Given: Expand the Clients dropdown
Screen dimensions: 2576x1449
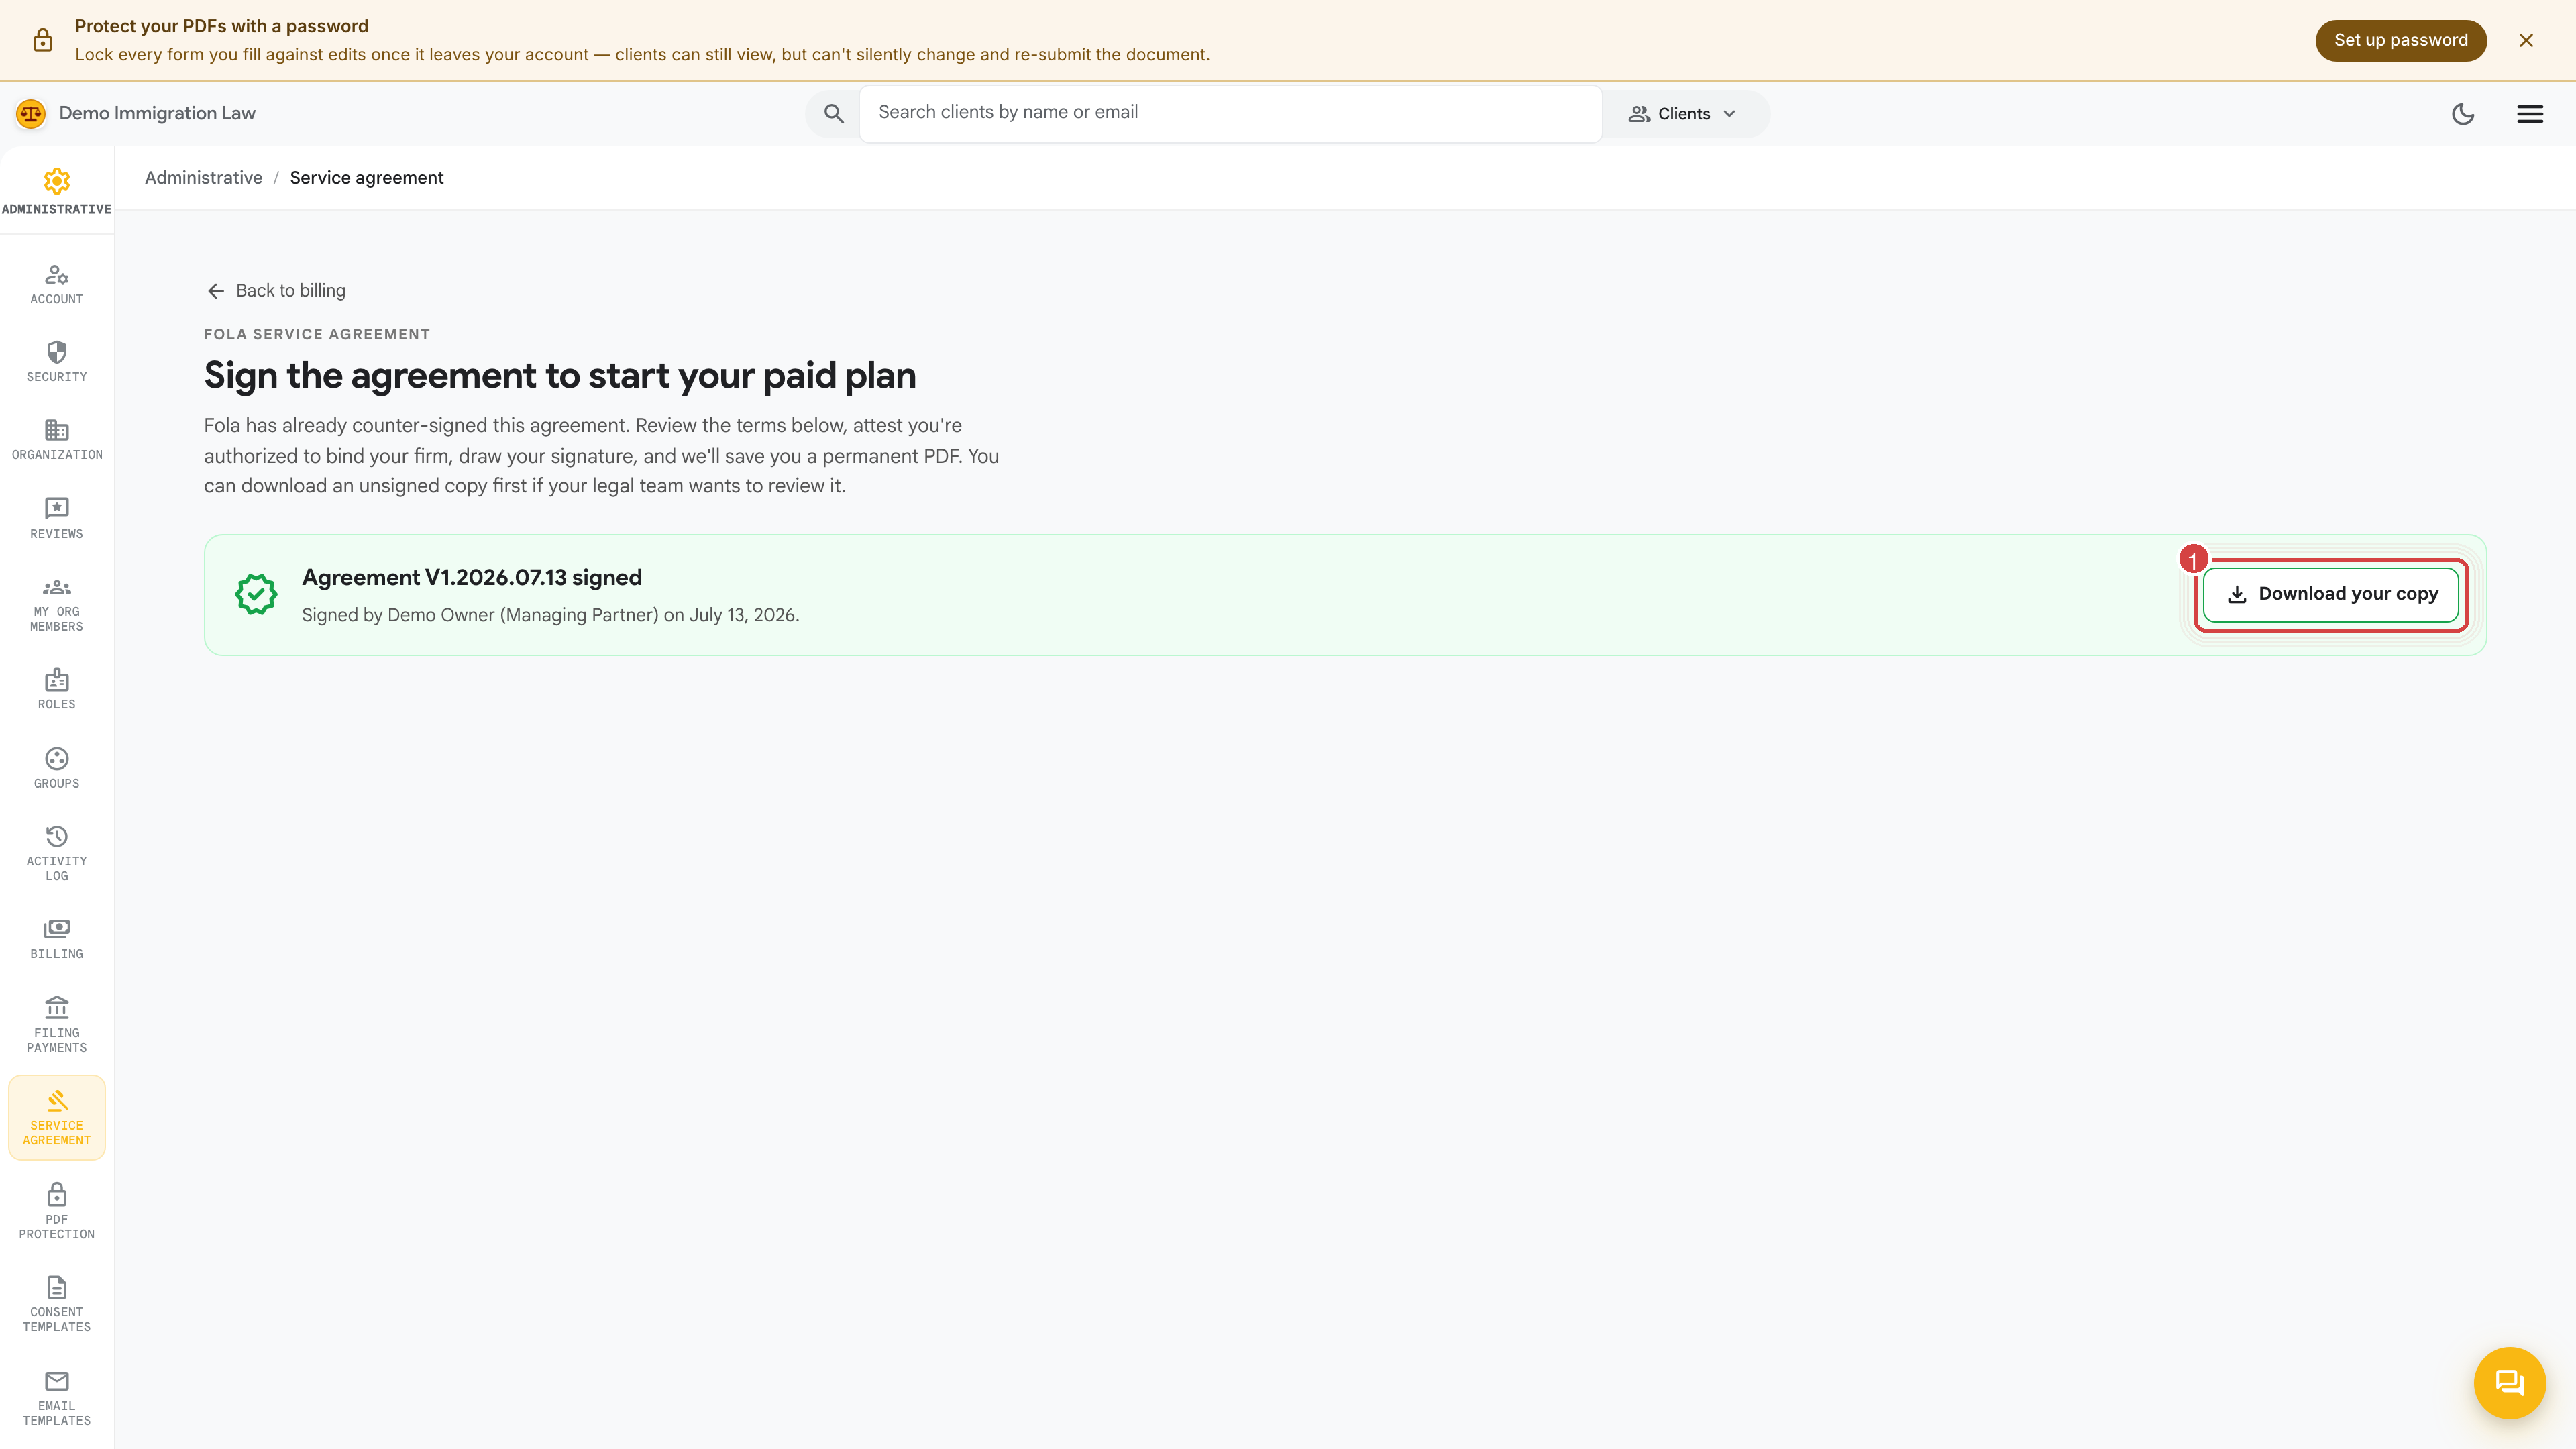Looking at the screenshot, I should click(x=1684, y=114).
